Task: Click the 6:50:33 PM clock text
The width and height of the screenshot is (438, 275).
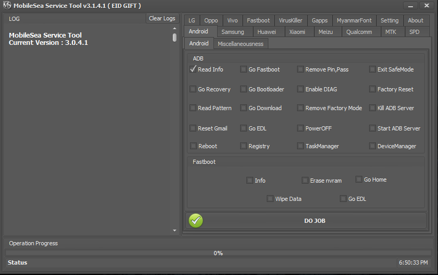Action: click(413, 262)
